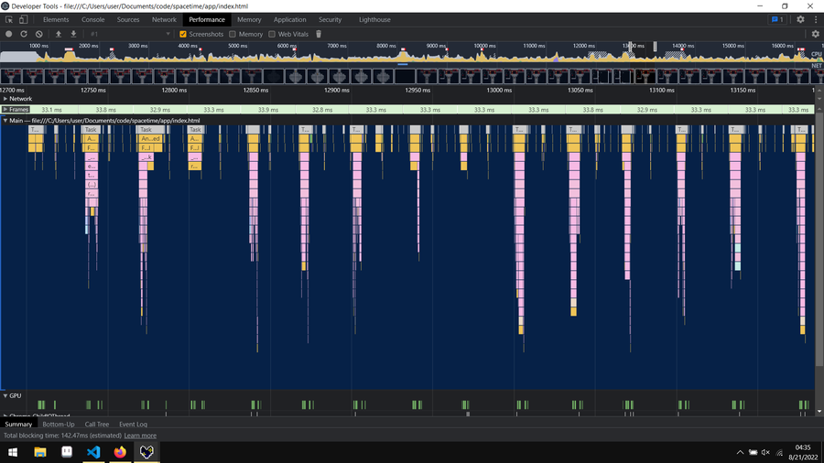
Task: Open capture settings gear in Performance toolbar
Action: pos(815,34)
